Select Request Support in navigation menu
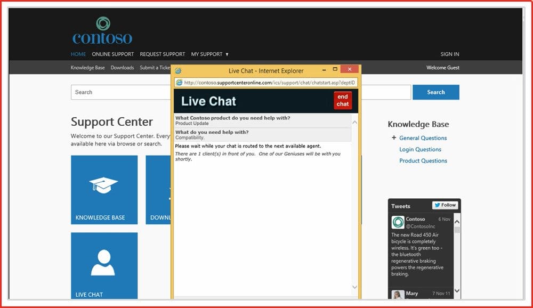Screen dimensions: 533x308 pos(162,54)
